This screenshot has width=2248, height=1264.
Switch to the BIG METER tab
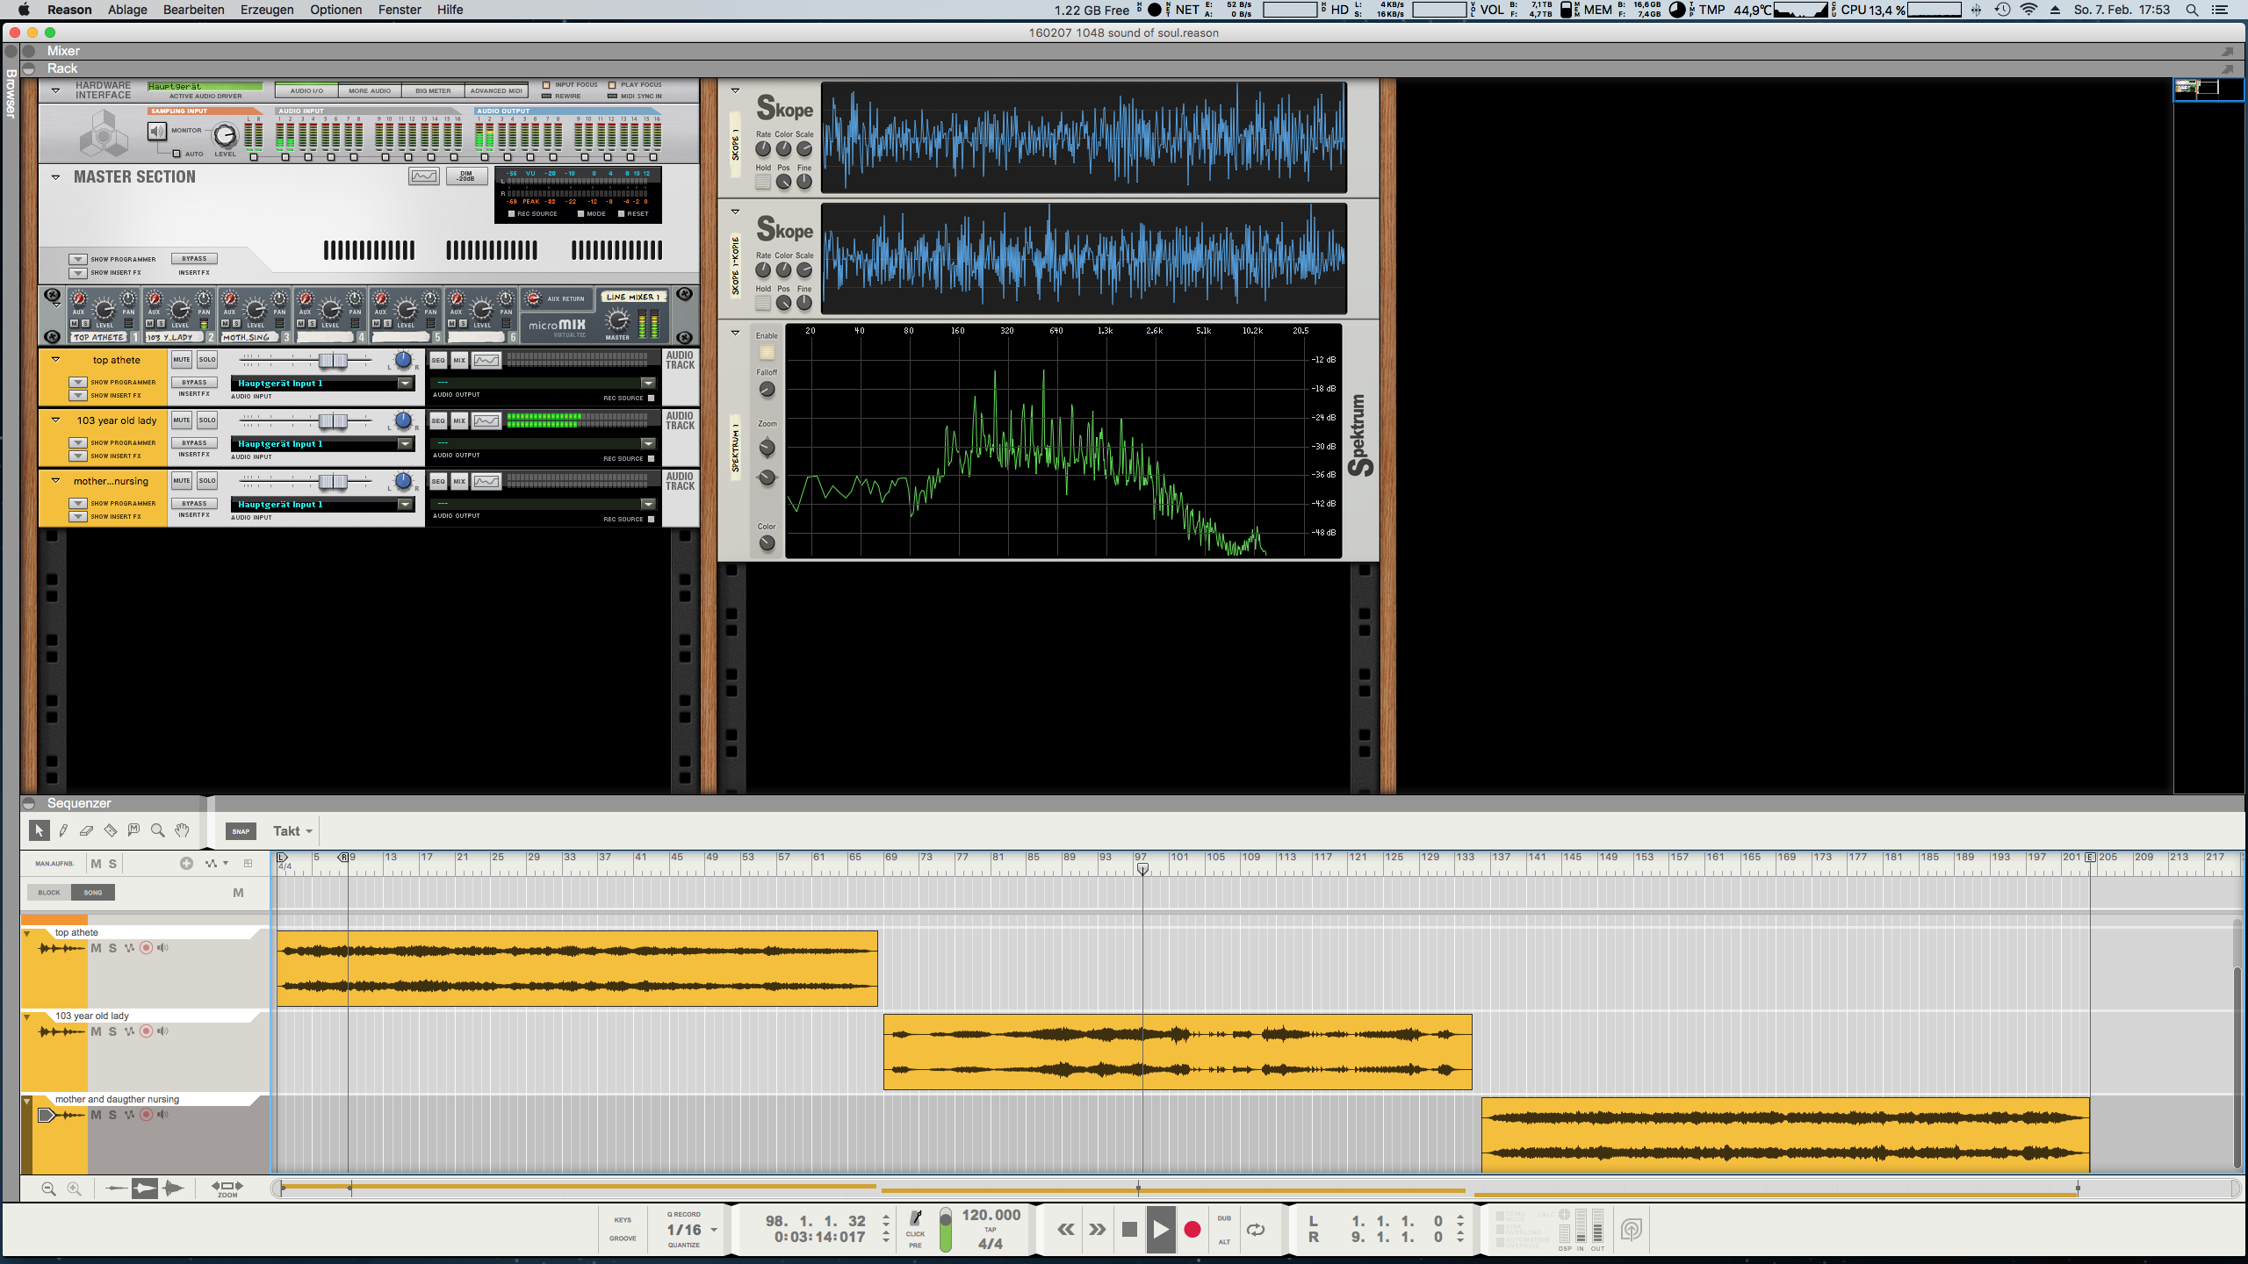(433, 90)
